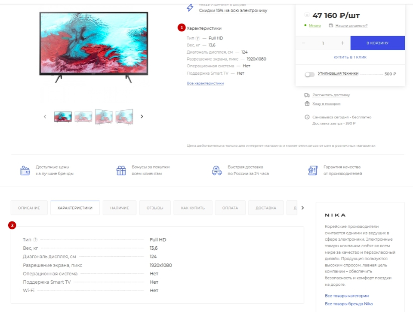The image size is (413, 312).
Task: Show next thumbnails with the right arrow
Action: [142, 116]
